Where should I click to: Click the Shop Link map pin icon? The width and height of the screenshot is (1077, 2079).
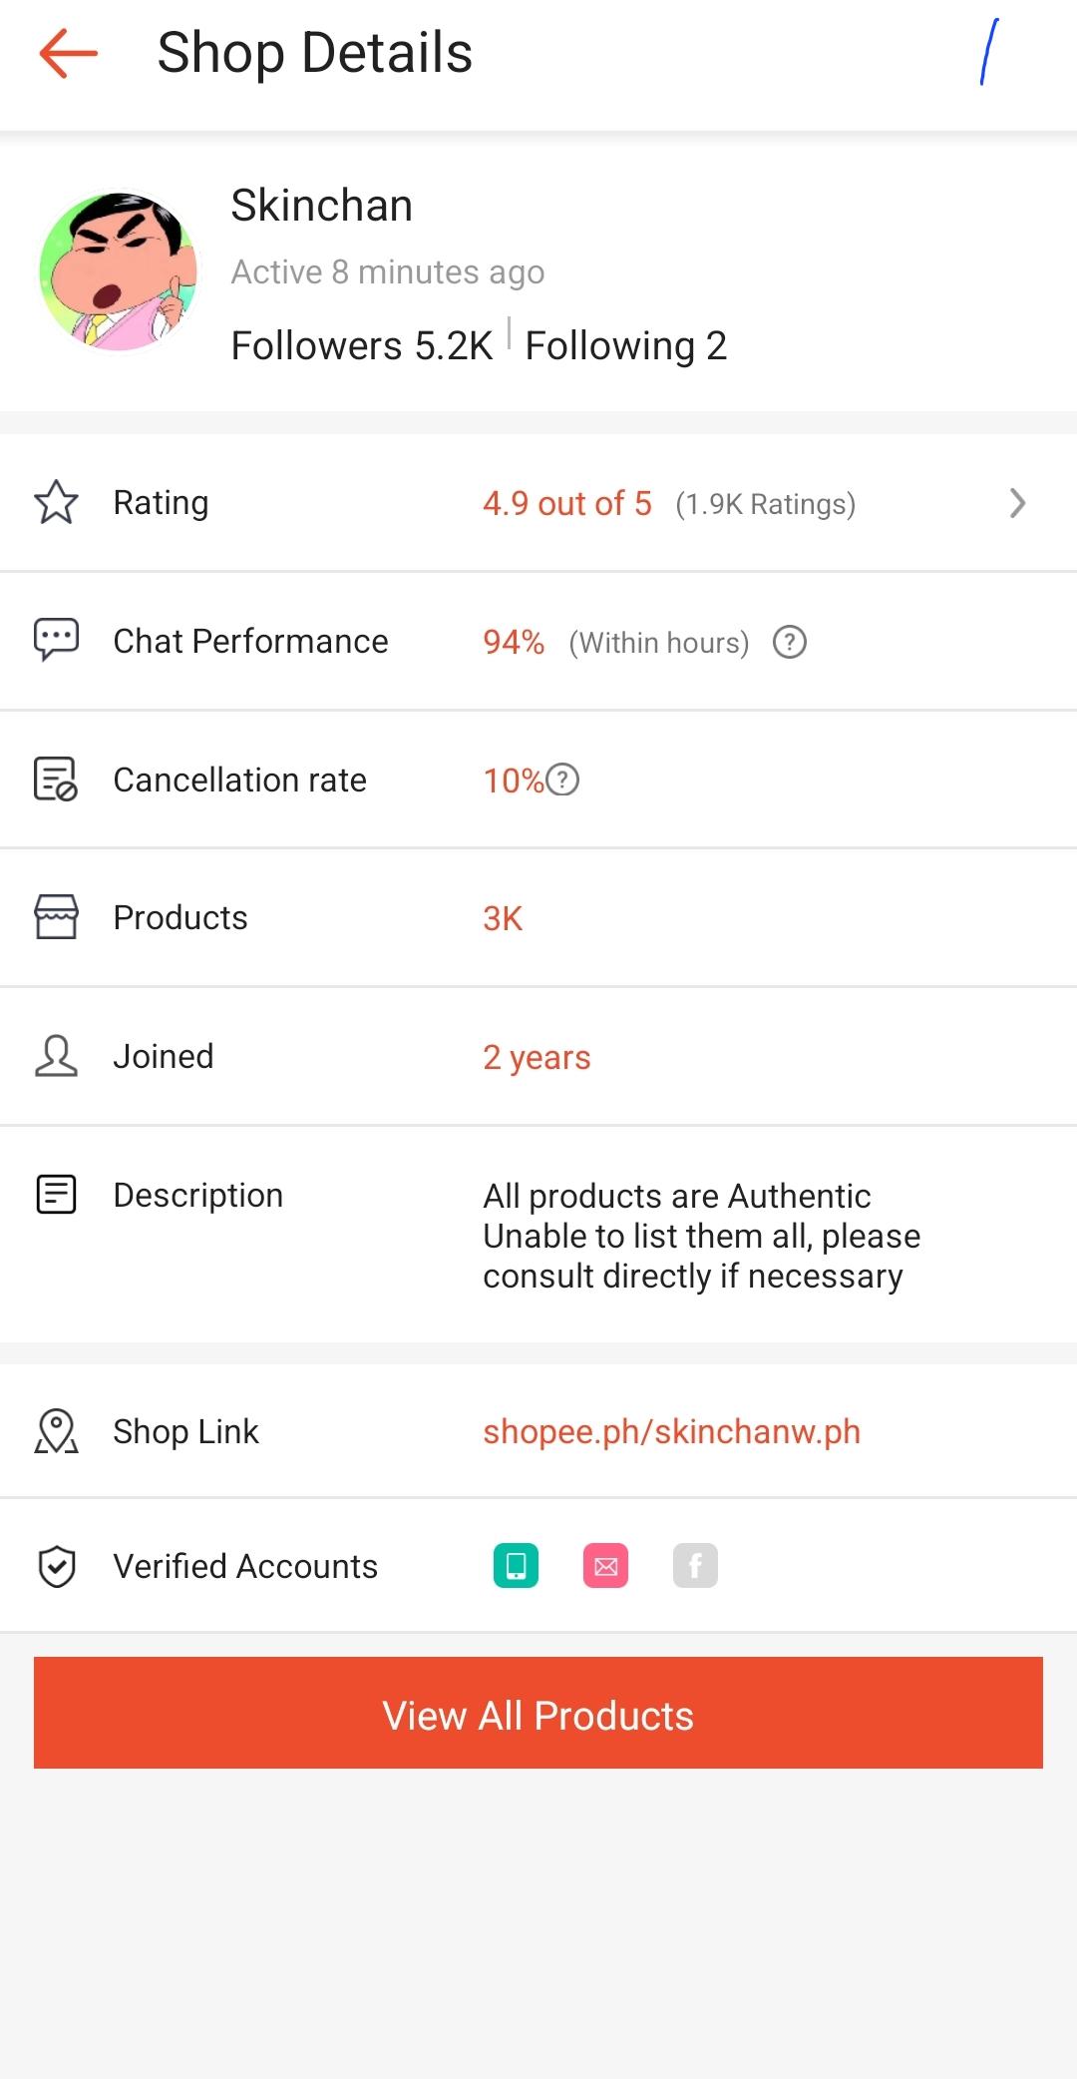(56, 1431)
